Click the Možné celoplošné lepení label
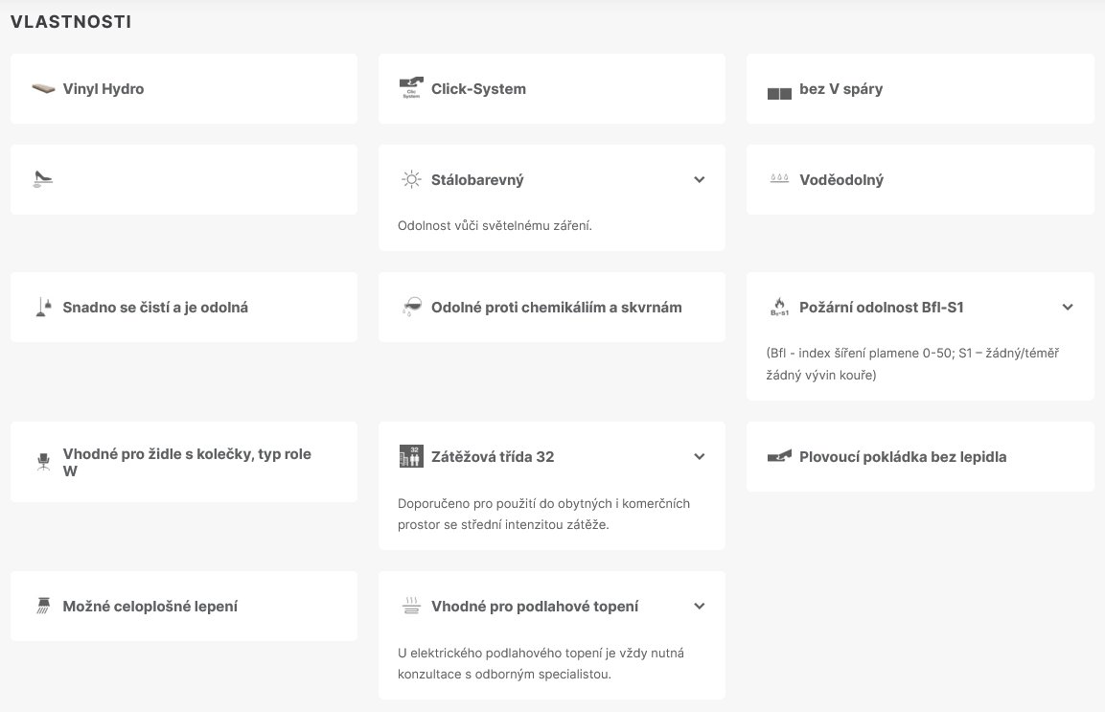This screenshot has width=1105, height=712. 150,607
